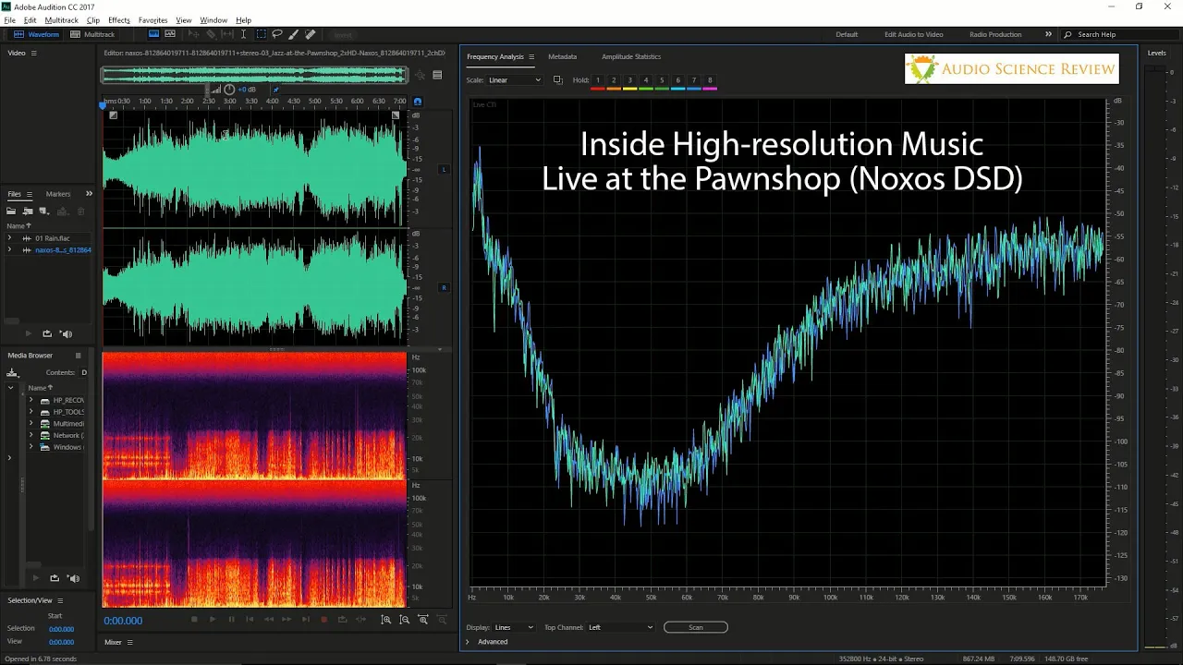This screenshot has width=1183, height=665.
Task: Select the Amplitude Statistics tab
Action: tap(631, 56)
